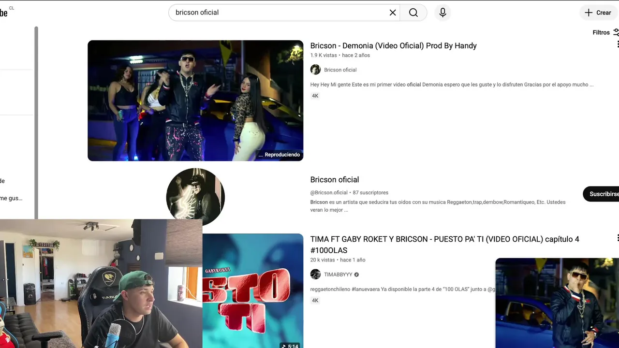Open the TIMABBYYY channel name link
Image resolution: width=619 pixels, height=348 pixels.
[x=338, y=275]
